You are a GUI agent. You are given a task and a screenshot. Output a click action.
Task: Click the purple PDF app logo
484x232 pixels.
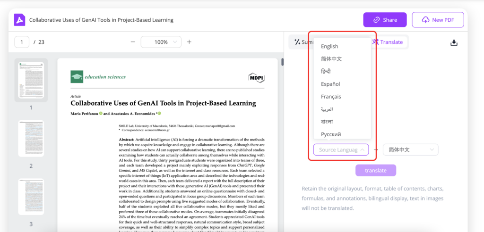[19, 20]
